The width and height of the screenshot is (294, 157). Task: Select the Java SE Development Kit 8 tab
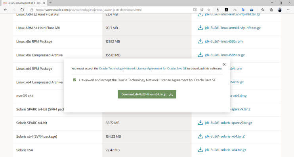[25, 3]
